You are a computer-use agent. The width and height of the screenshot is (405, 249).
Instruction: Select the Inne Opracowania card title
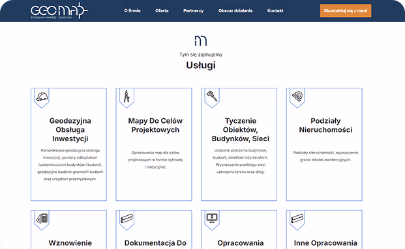tap(325, 242)
